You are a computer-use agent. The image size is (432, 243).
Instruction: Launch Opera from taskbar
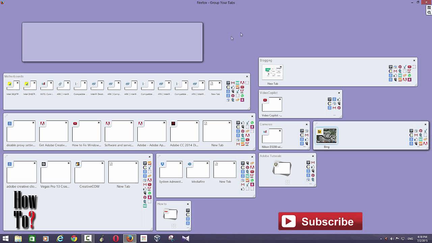116,239
